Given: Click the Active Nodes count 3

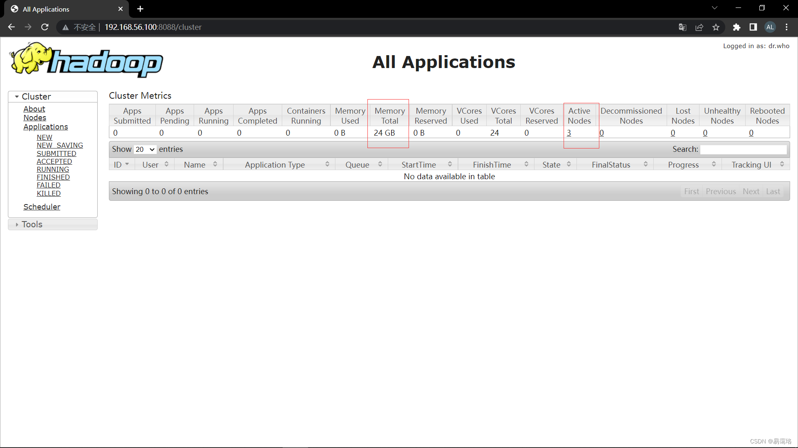Looking at the screenshot, I should pyautogui.click(x=569, y=133).
